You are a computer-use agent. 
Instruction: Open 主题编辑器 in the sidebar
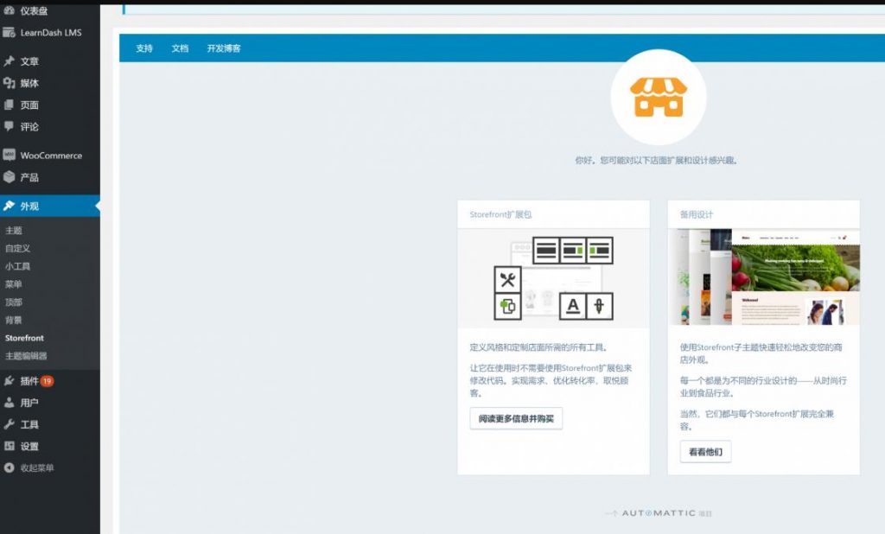(26, 356)
